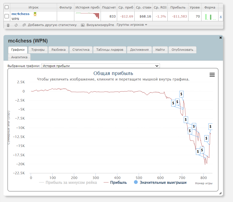Toggle Значительные выигрыши legend series
Image resolution: width=233 pixels, height=202 pixels.
tap(160, 182)
